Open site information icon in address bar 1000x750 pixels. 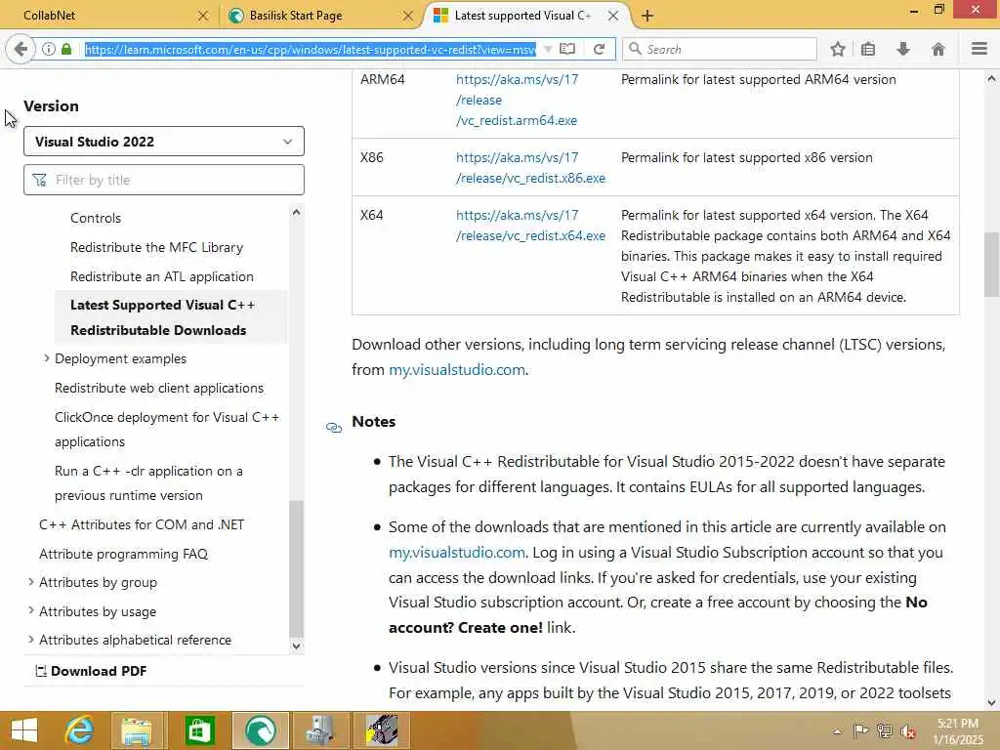coord(49,49)
